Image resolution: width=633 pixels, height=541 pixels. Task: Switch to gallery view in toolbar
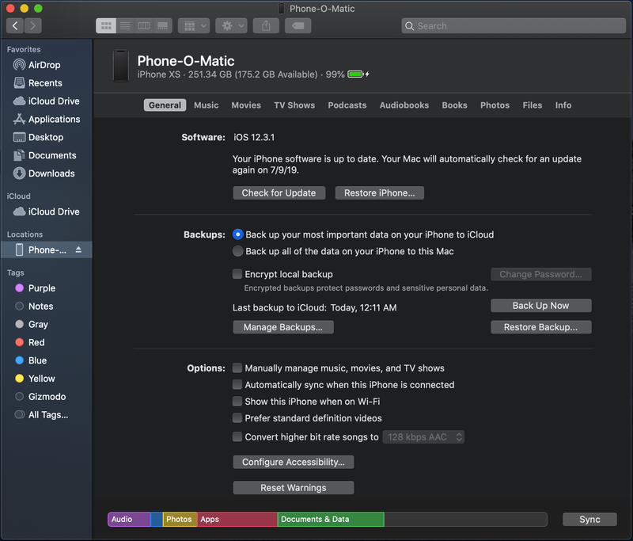point(163,26)
